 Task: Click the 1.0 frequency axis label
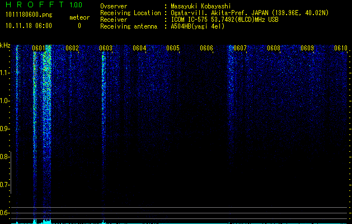tap(4, 101)
